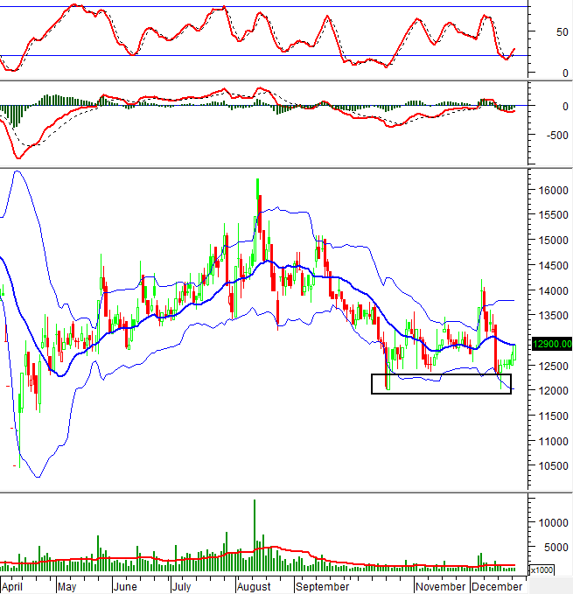Select the 10000 volume axis label
The width and height of the screenshot is (573, 594).
(551, 522)
